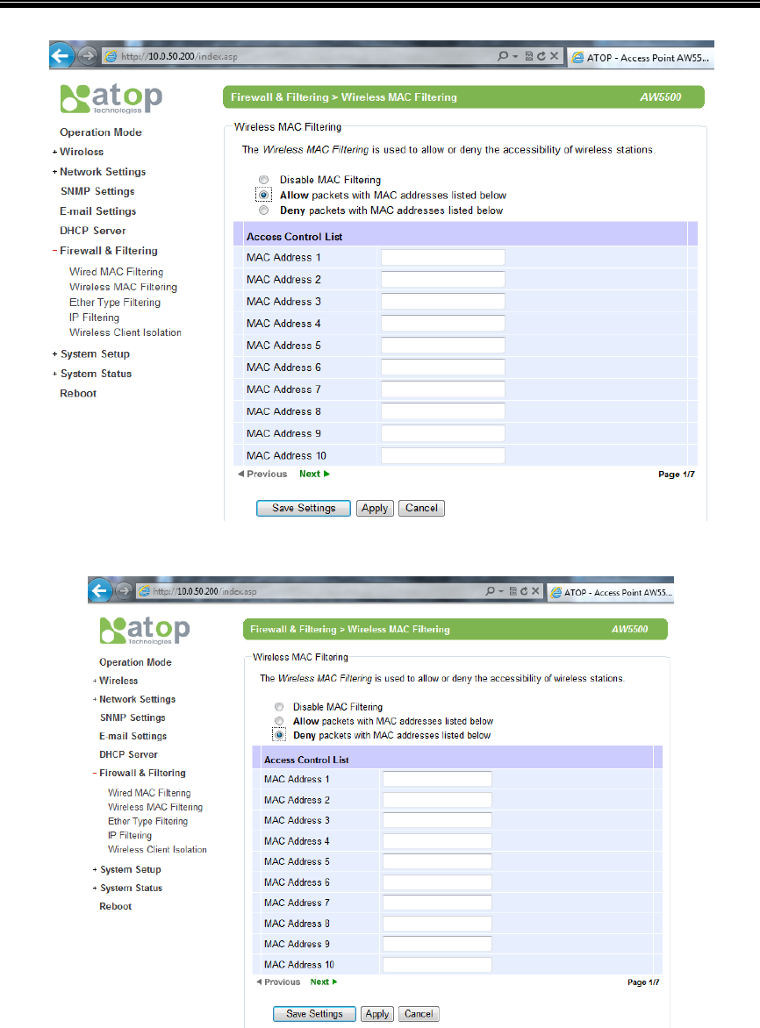Select Disable MAC Filtering radio in lower window
This screenshot has width=760, height=1028.
coord(279,707)
